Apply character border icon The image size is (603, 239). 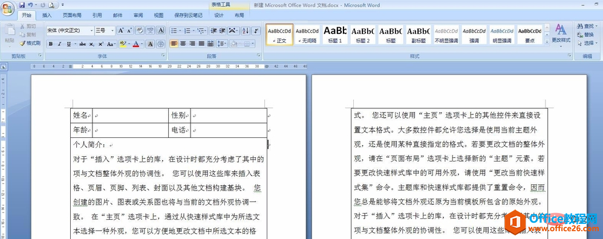[161, 30]
